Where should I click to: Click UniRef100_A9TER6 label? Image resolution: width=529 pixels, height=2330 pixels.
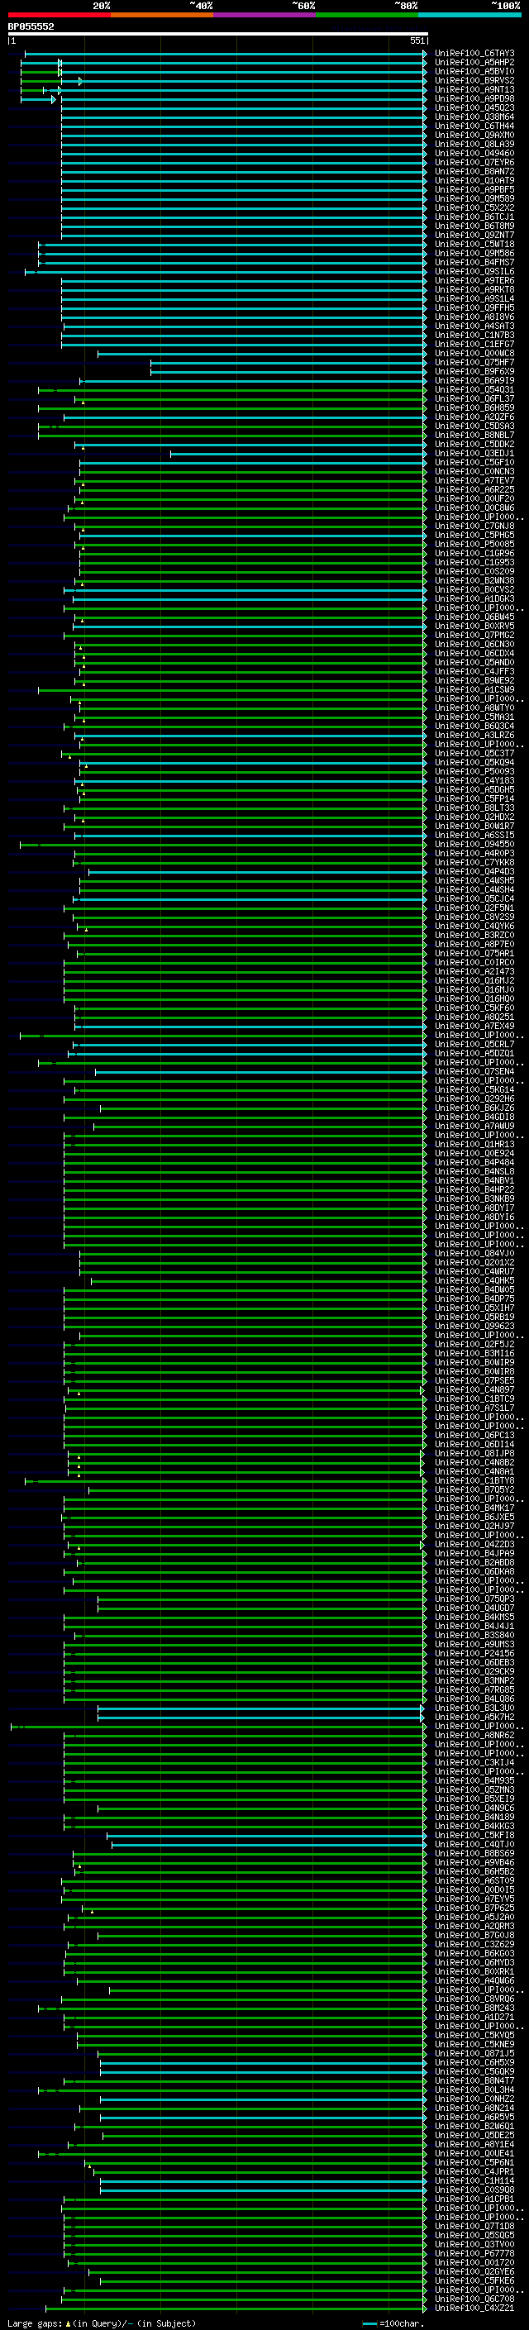(x=474, y=280)
